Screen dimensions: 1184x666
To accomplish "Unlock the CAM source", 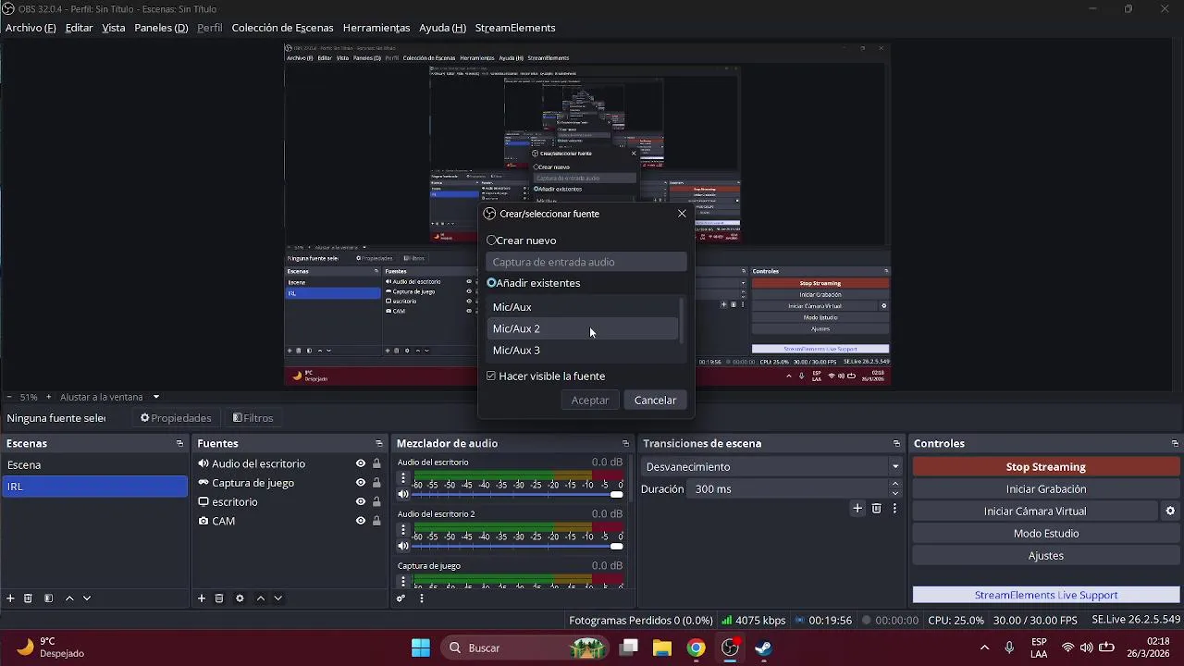I will pyautogui.click(x=376, y=521).
